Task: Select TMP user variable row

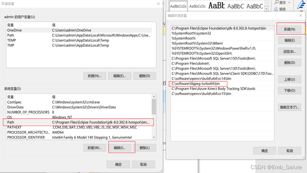Action: click(79, 45)
